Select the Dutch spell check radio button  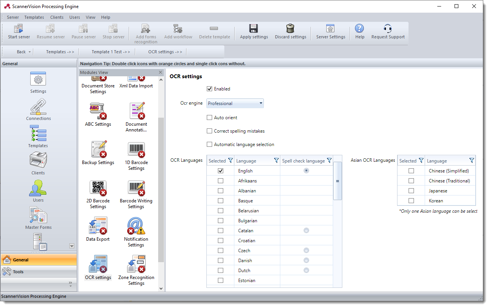306,270
